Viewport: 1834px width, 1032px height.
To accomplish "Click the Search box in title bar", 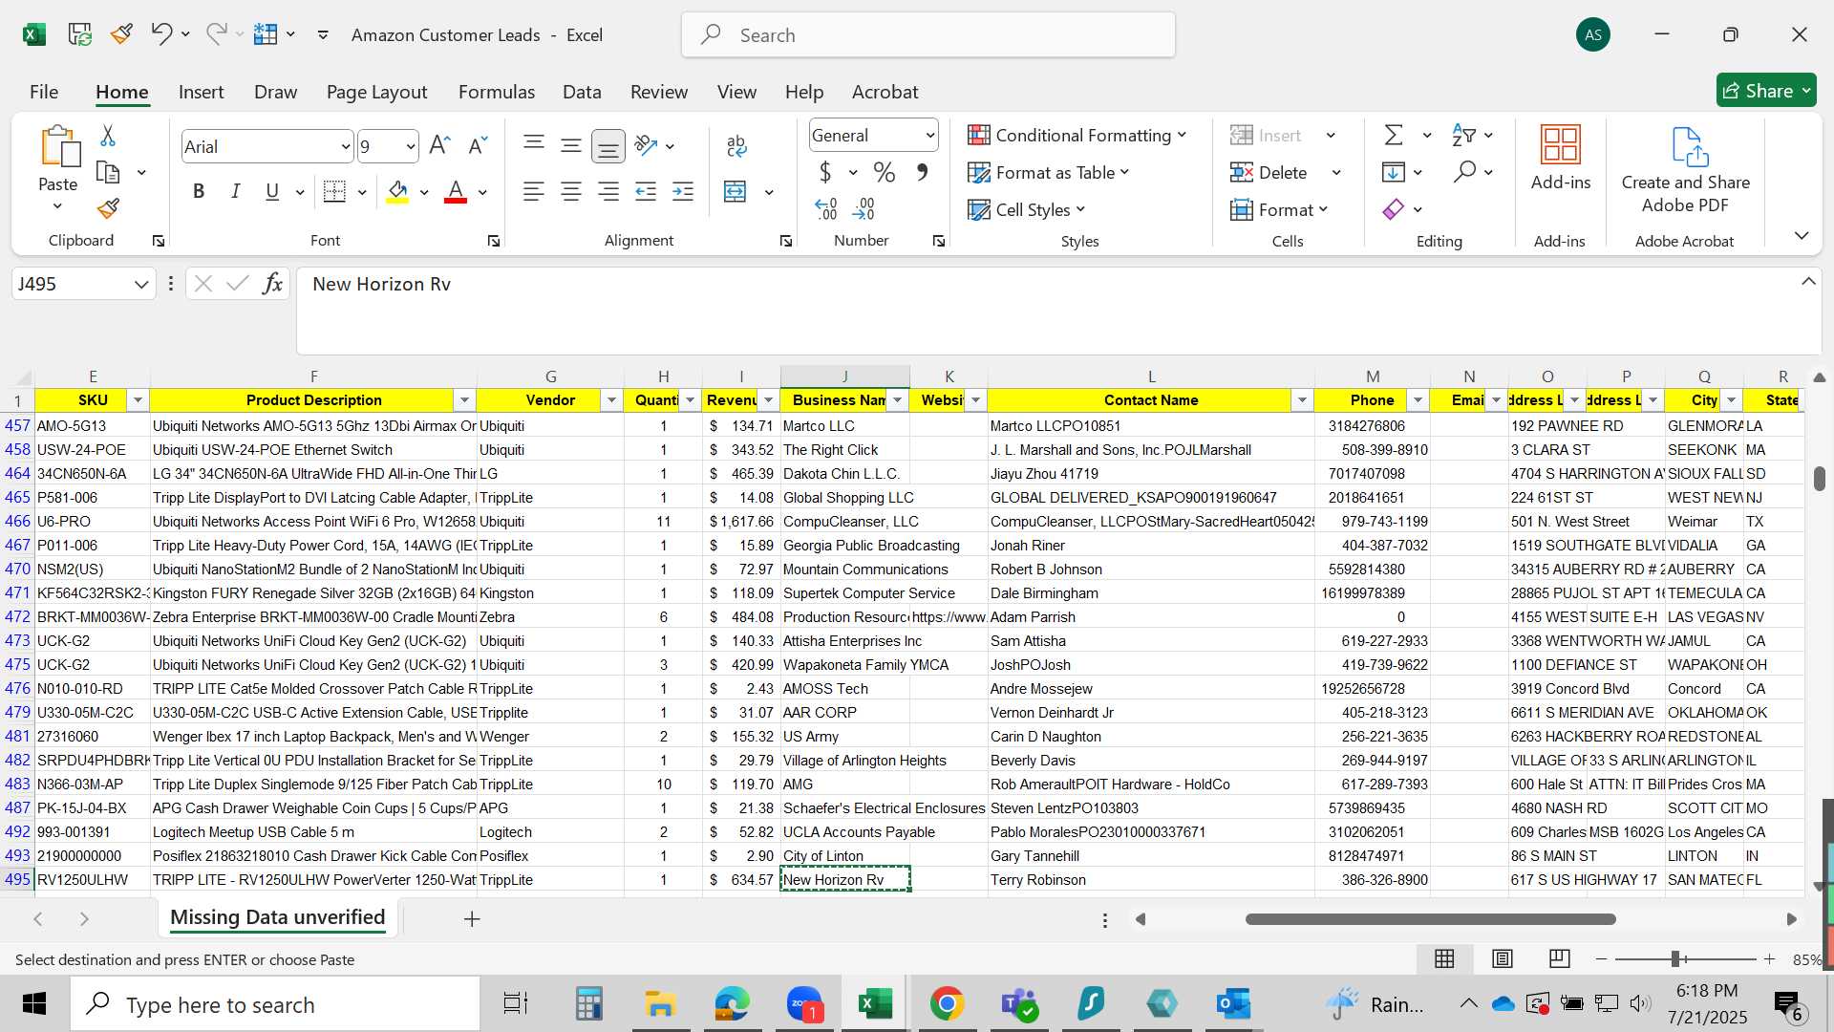I will (928, 34).
